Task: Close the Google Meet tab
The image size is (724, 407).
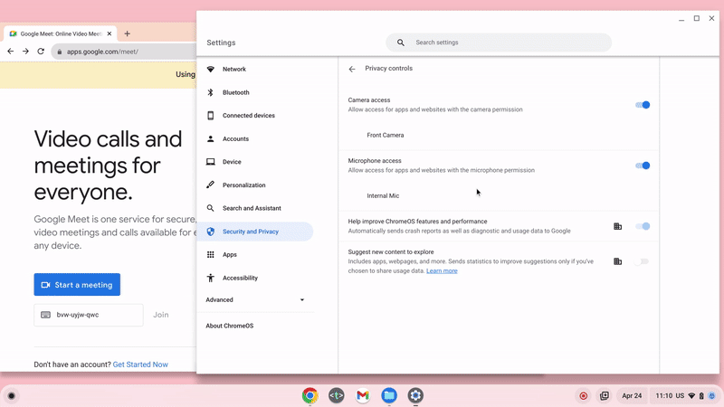Action: click(110, 33)
